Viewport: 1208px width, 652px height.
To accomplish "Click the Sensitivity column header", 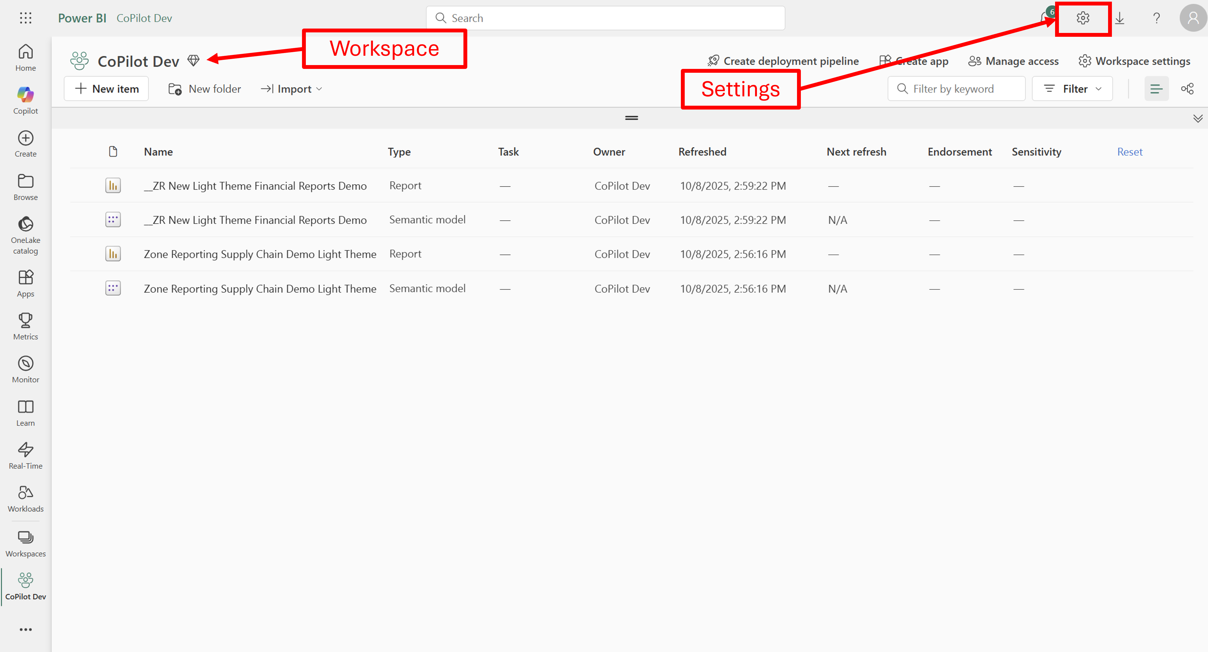I will (x=1036, y=152).
